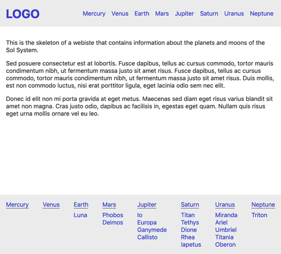
Task: Go to Mars in the top navigation
Action: (162, 13)
